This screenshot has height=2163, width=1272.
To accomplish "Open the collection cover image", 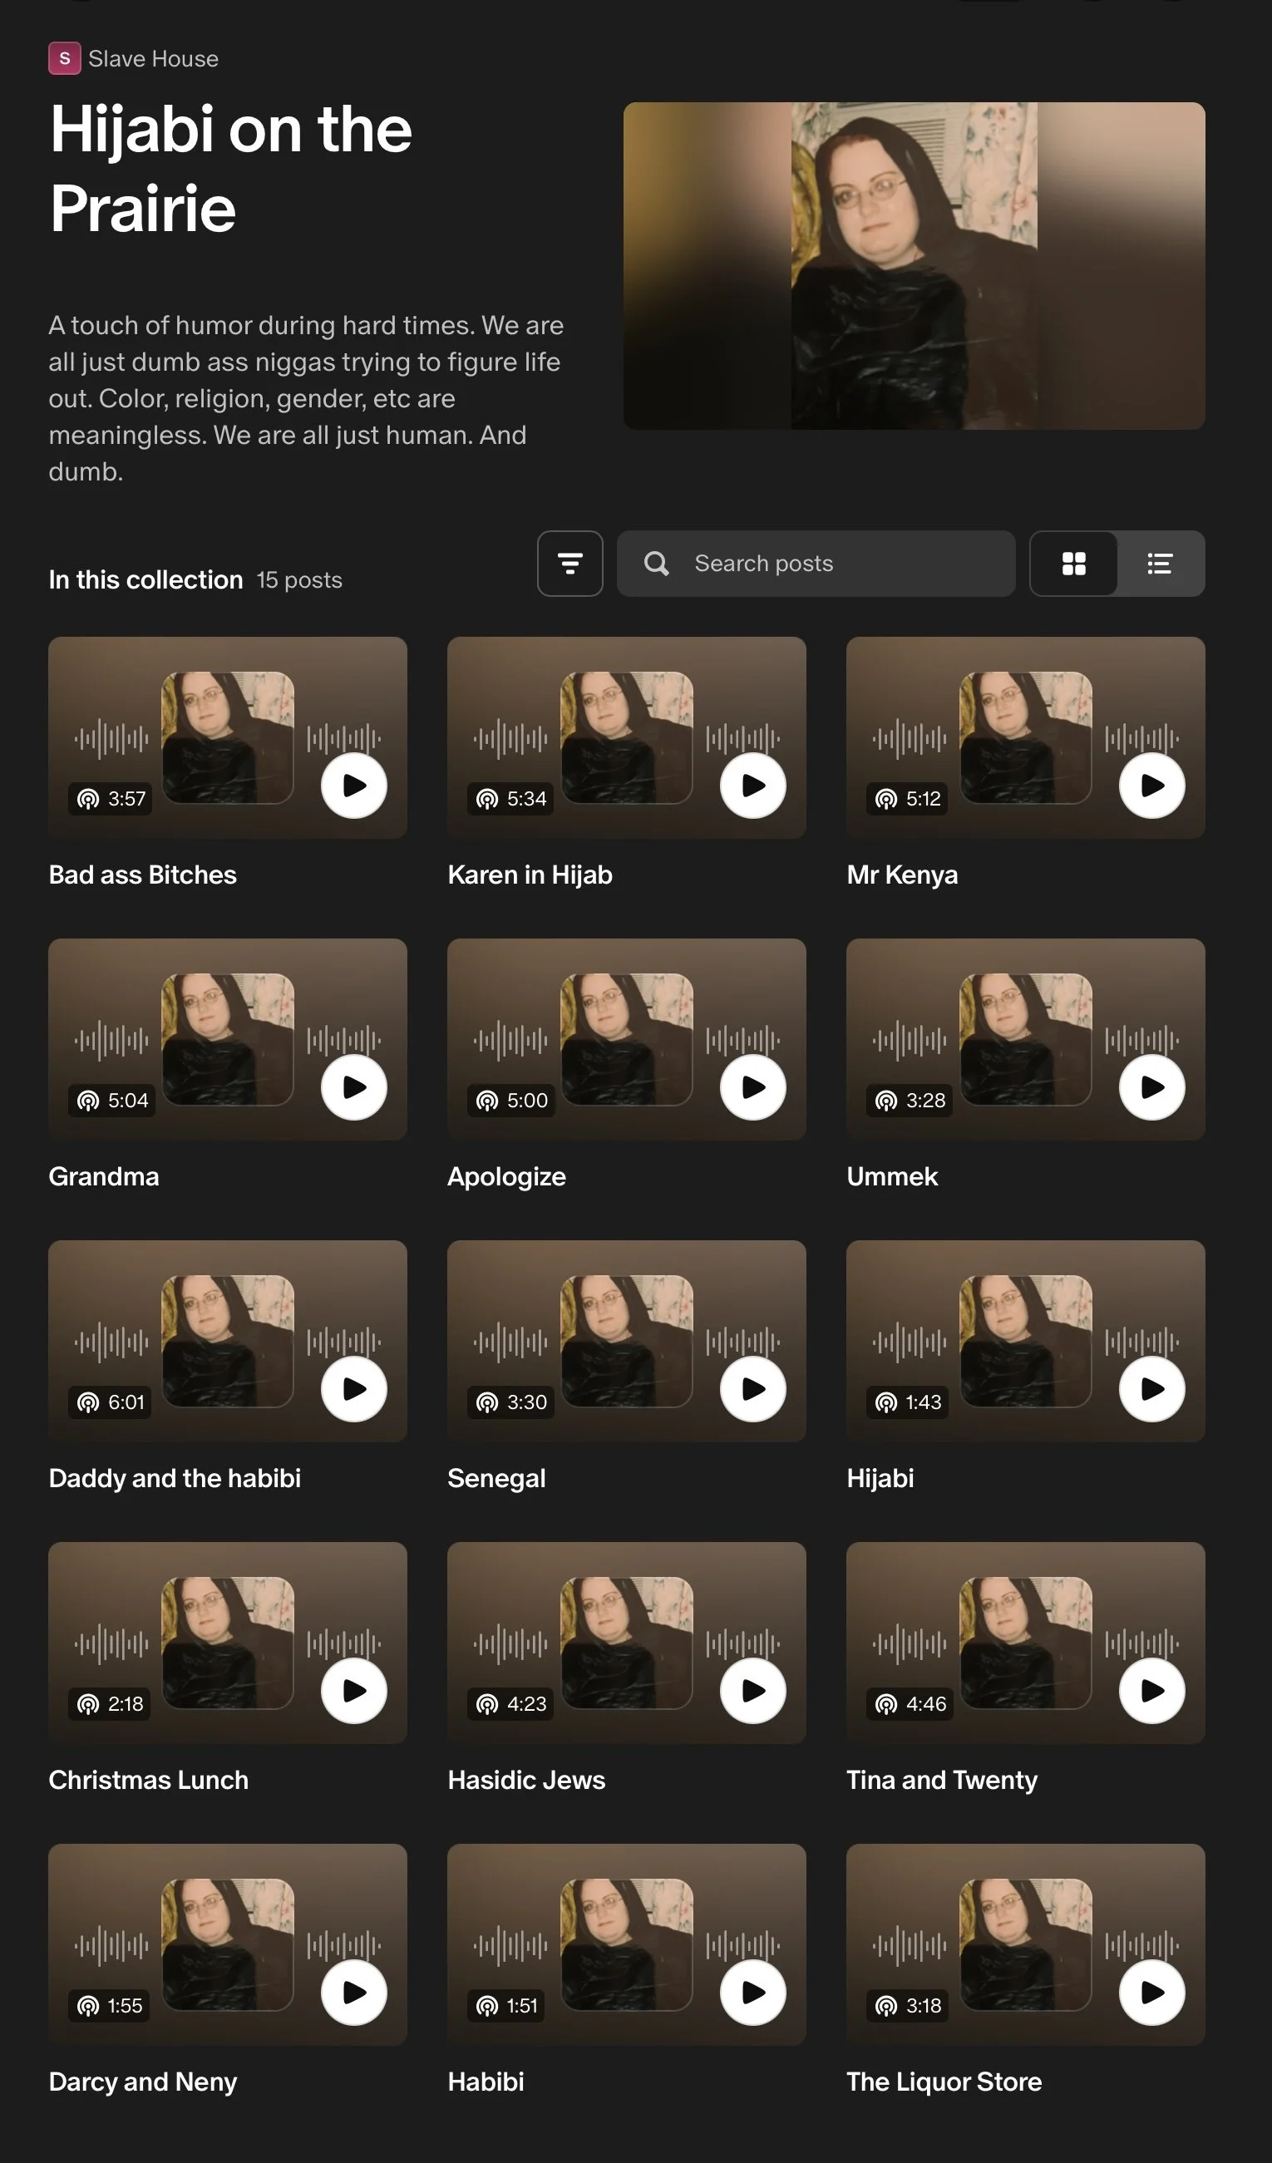I will coord(914,265).
